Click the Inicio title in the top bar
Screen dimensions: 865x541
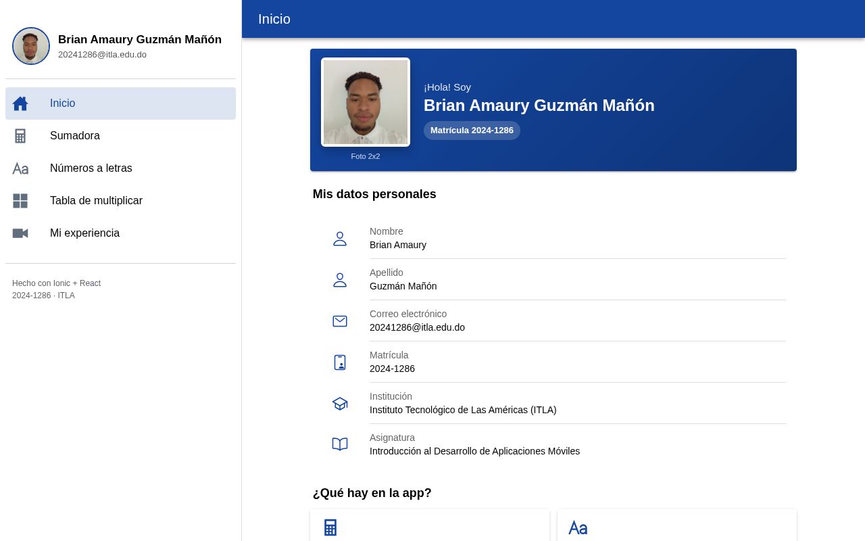click(x=274, y=19)
